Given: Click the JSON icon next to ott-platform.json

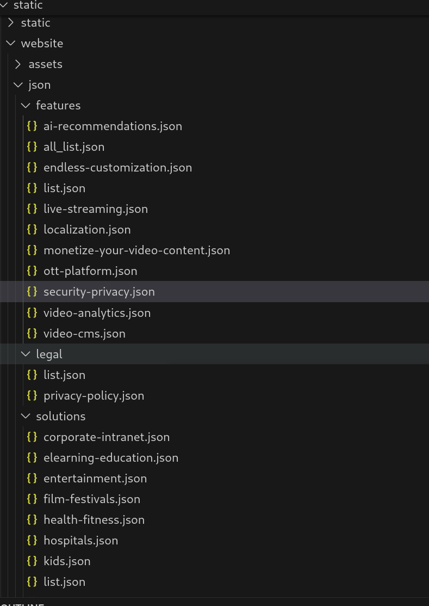Looking at the screenshot, I should tap(32, 271).
